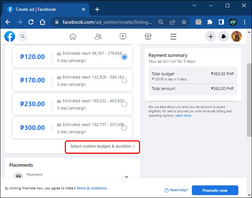Screen dimensions: 252x198
Task: Click the Payment summary heading
Action: coord(168,55)
